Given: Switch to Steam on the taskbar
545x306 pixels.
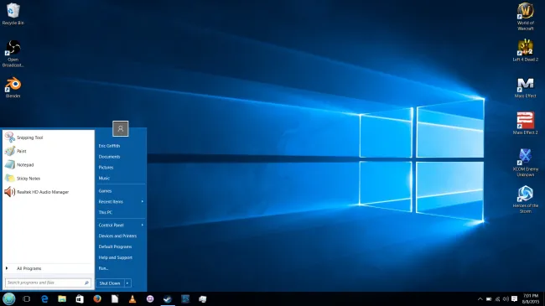Looking at the screenshot, I should (x=168, y=298).
